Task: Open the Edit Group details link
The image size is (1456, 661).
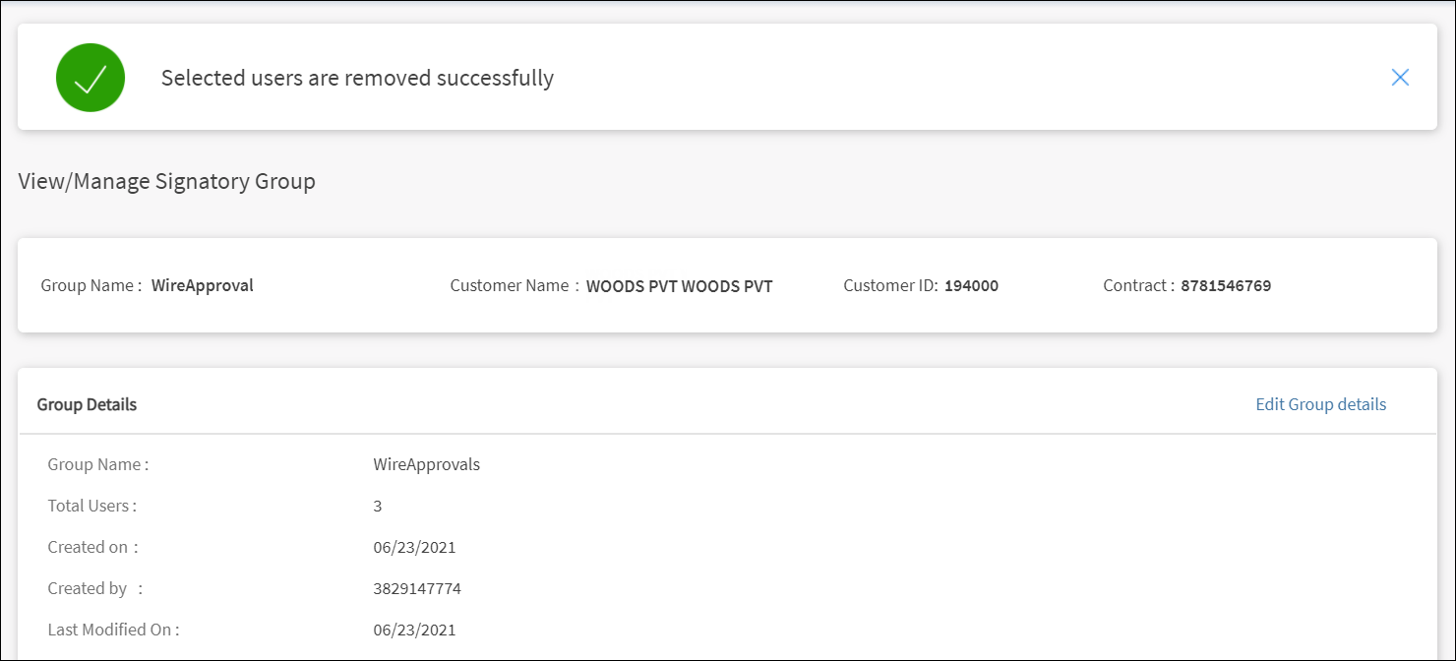Action: (1320, 404)
